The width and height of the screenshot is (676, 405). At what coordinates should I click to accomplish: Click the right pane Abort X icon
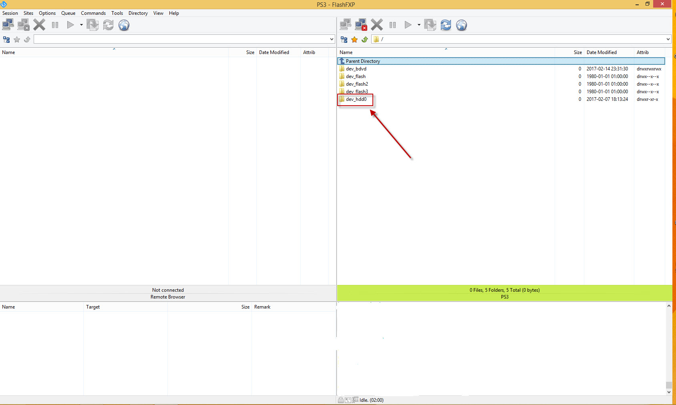[376, 25]
